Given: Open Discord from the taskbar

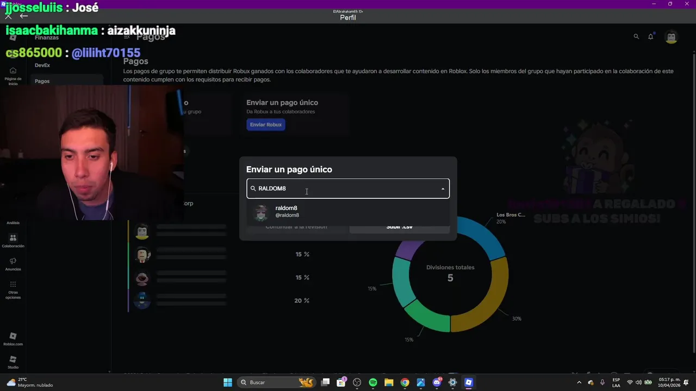Looking at the screenshot, I should (437, 382).
